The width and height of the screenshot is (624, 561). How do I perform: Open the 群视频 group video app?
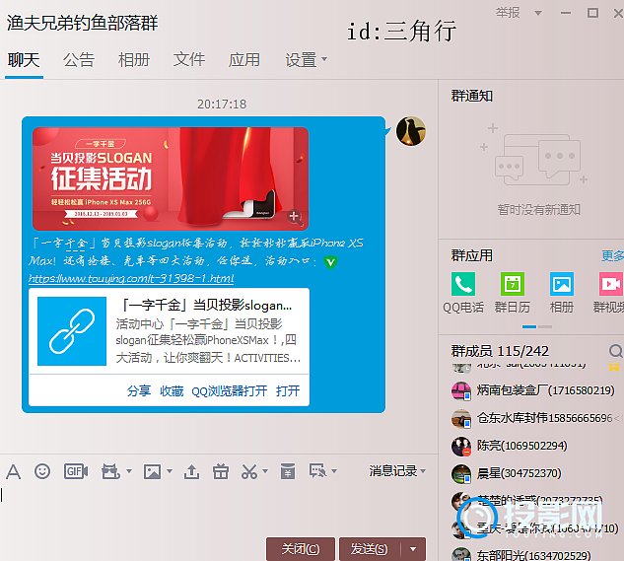(611, 284)
